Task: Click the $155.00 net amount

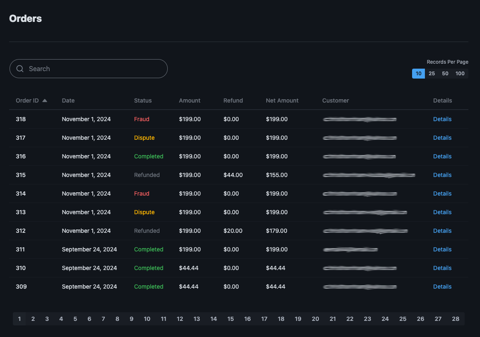Action: tap(277, 175)
